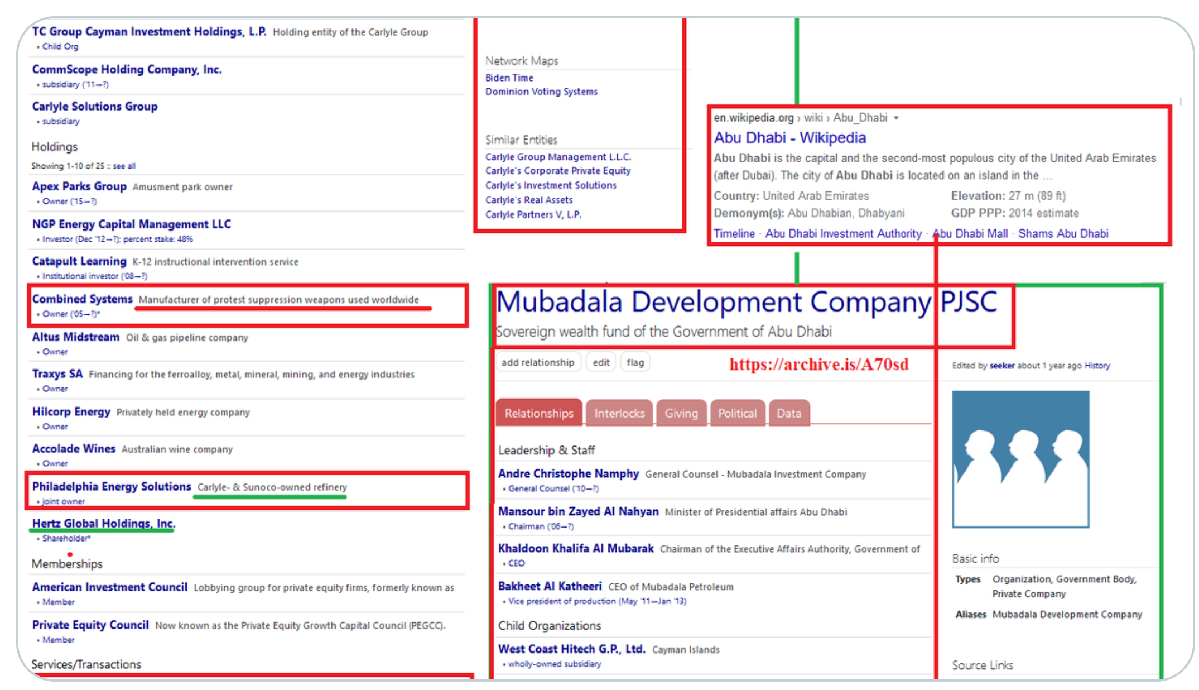The image size is (1199, 690).
Task: Open Mansour bin Zayed Al Nahyan profile
Action: pos(578,512)
